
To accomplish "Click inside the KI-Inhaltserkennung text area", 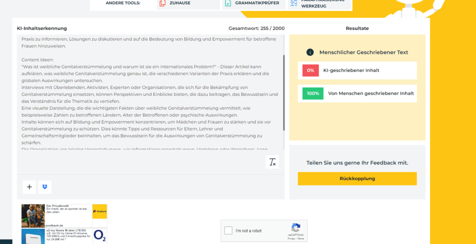I will pyautogui.click(x=150, y=92).
